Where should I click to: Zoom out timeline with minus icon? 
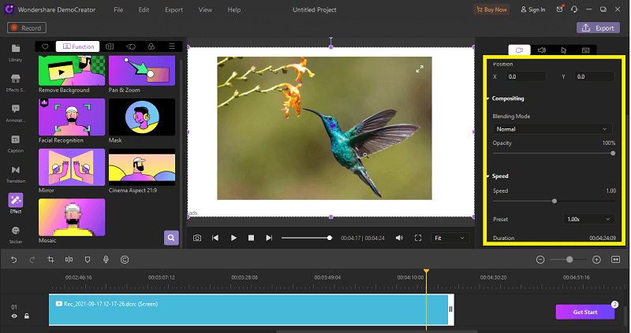coord(540,260)
